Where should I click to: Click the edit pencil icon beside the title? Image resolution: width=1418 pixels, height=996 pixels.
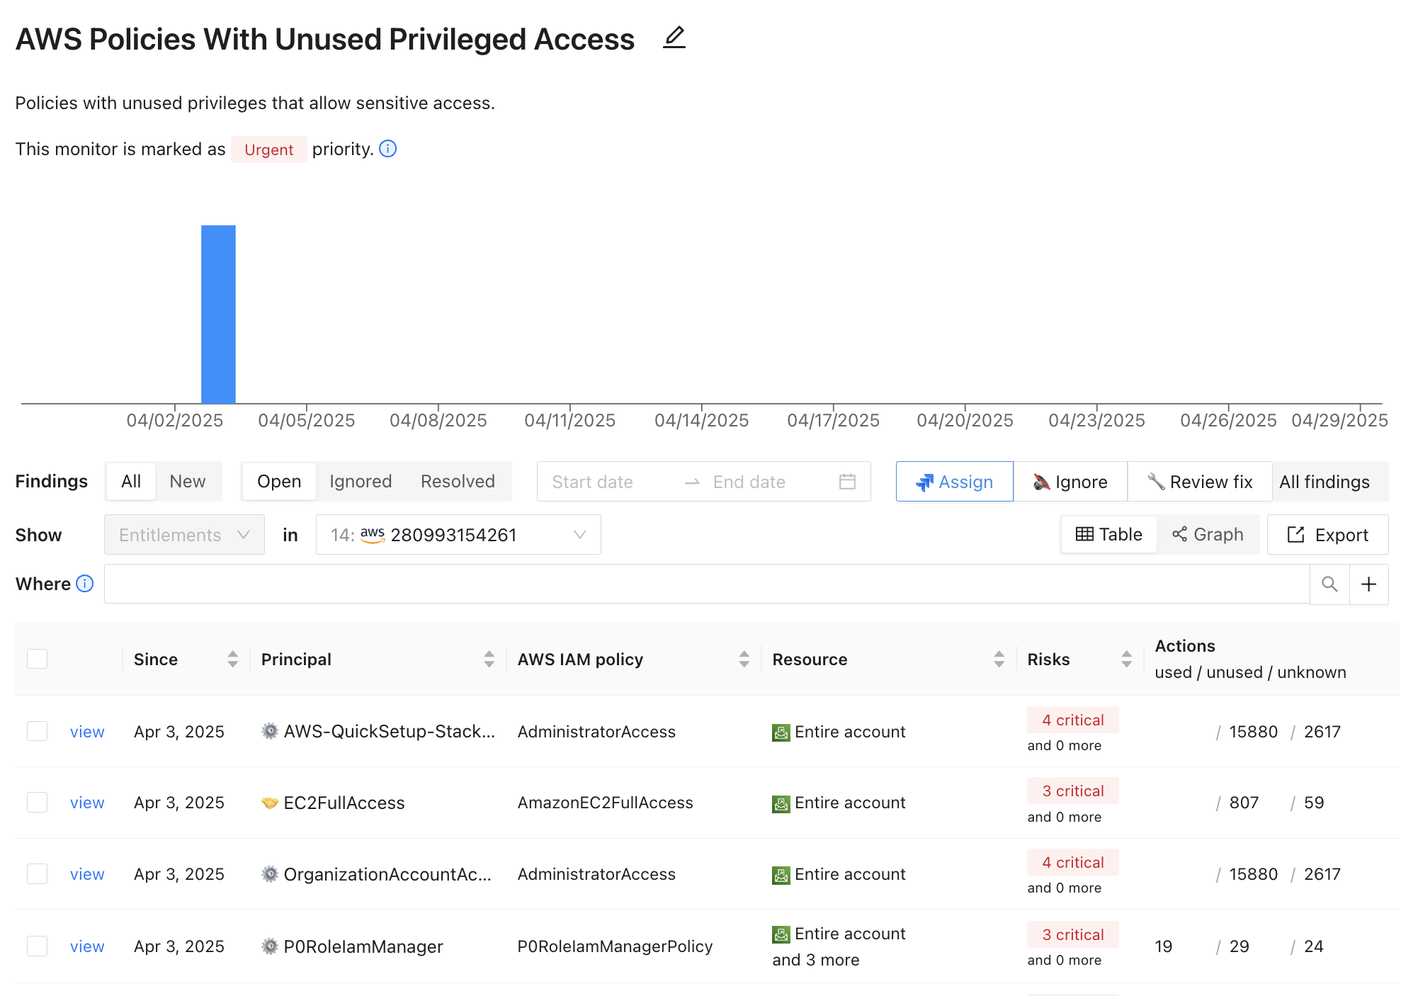point(674,38)
